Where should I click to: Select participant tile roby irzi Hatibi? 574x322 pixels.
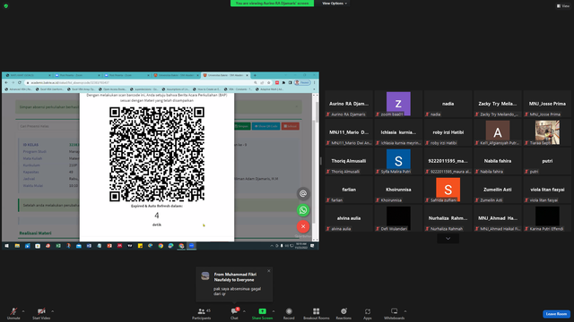448,132
